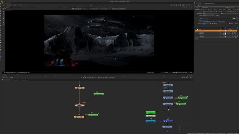This screenshot has height=134, width=239.
Task: Open the Curve Editor tab
Action: coord(16,80)
